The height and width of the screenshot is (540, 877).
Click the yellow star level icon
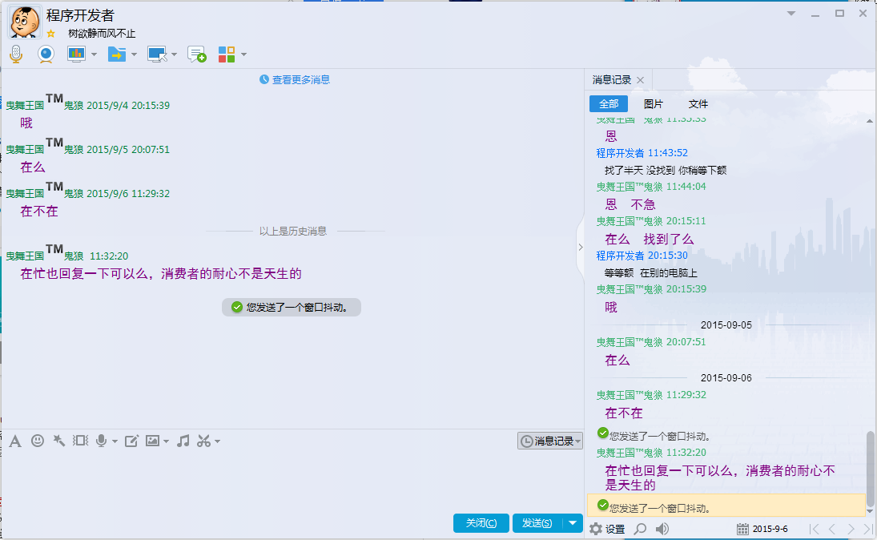coord(51,34)
